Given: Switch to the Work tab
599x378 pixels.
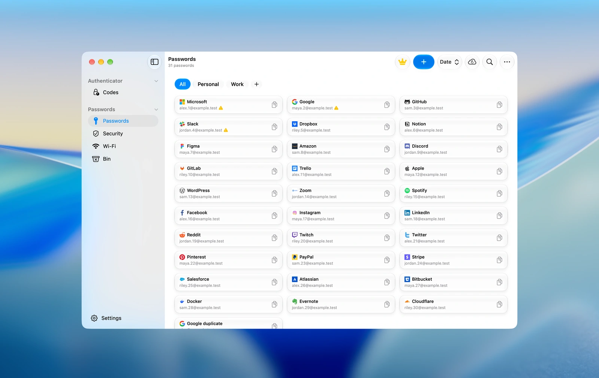Looking at the screenshot, I should tap(237, 84).
